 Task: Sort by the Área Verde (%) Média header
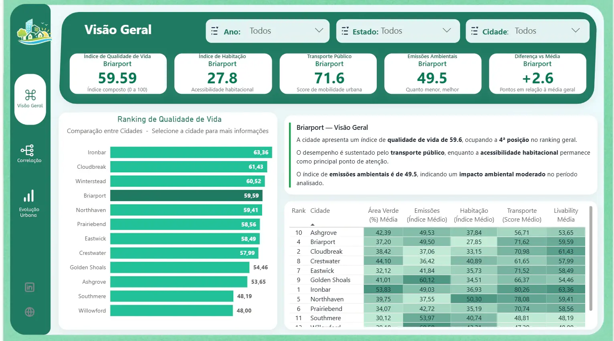click(x=383, y=215)
